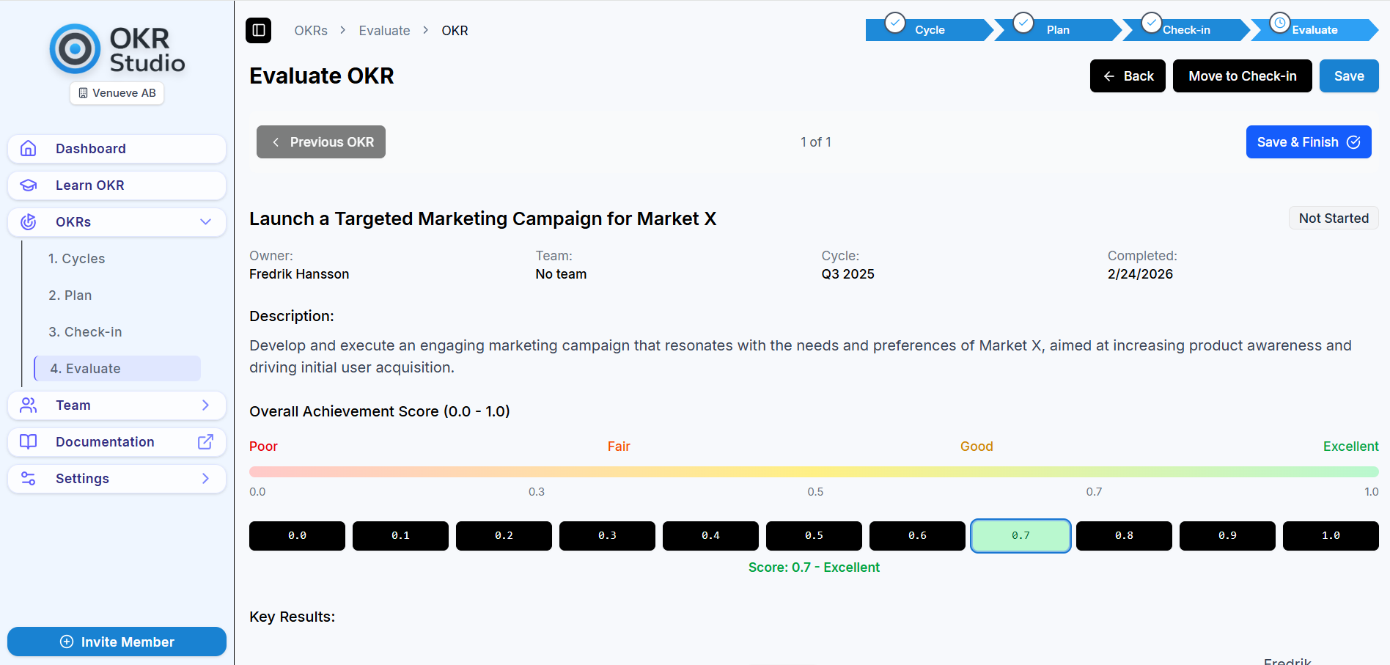Image resolution: width=1390 pixels, height=665 pixels.
Task: Select score 1.0 button
Action: 1331,536
